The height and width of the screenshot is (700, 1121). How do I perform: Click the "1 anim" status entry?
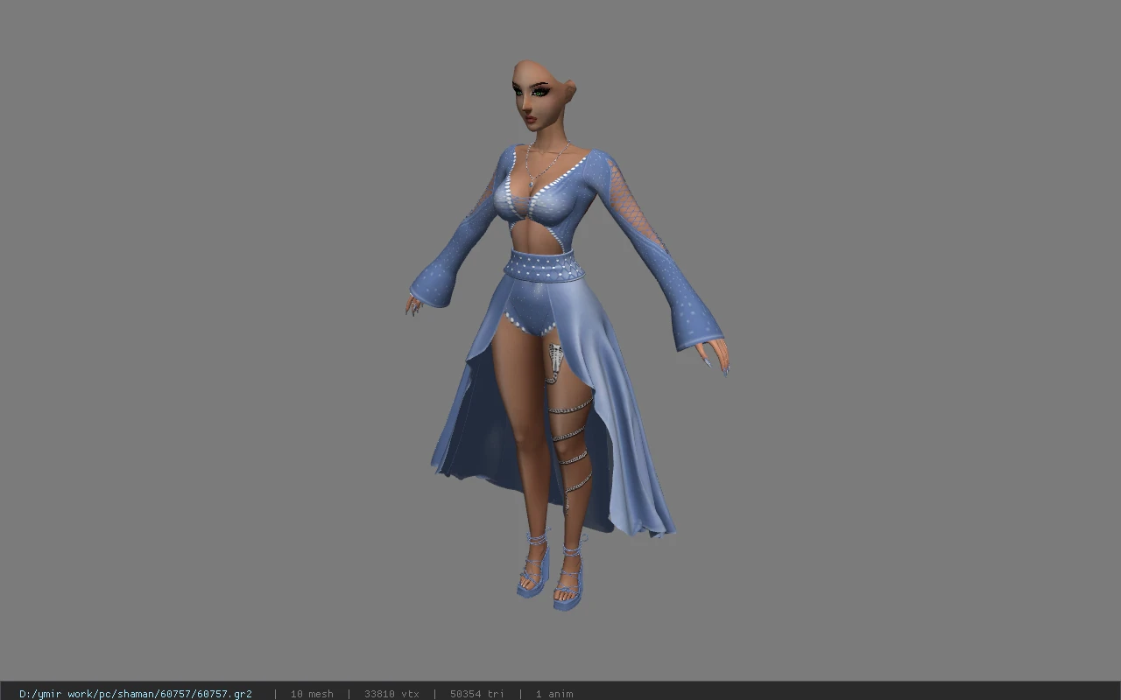[554, 694]
